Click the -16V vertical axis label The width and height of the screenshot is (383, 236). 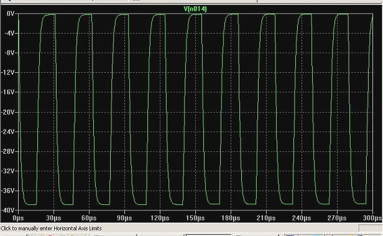(x=8, y=92)
